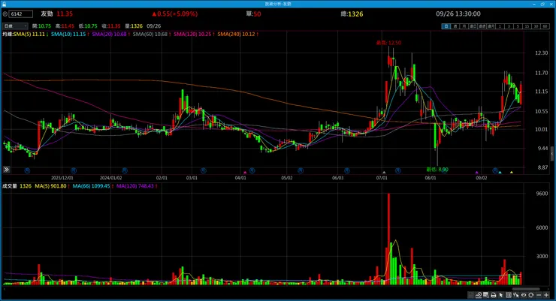The width and height of the screenshot is (556, 301).
Task: Click the indicator line chart icon in the bottom toolbar
Action: point(479,295)
